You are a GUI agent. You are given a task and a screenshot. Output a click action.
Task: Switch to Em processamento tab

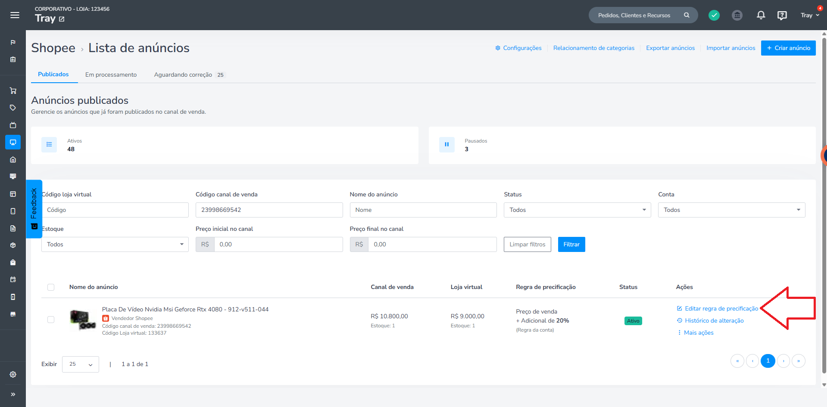[111, 75]
